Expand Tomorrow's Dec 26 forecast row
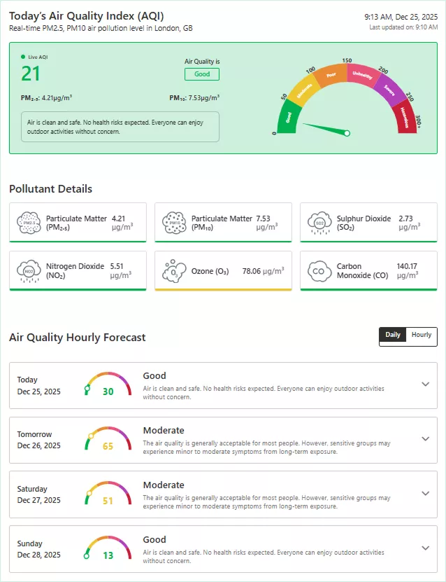Image resolution: width=446 pixels, height=582 pixels. (x=425, y=439)
